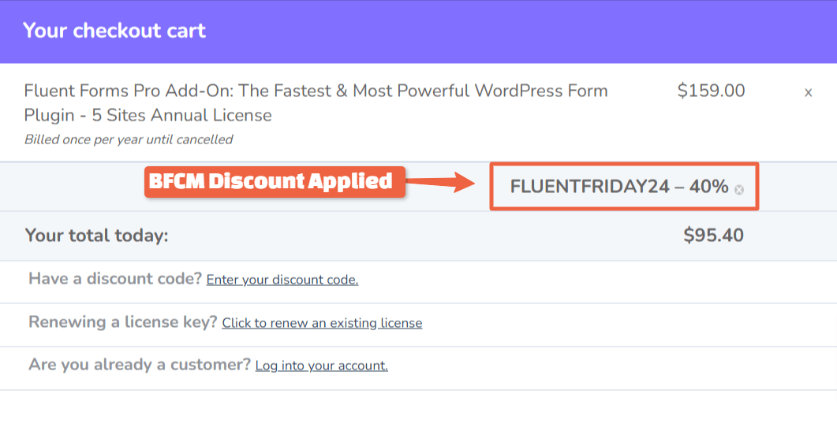The width and height of the screenshot is (837, 427).
Task: Follow the 'Log into your account' link
Action: 321,366
